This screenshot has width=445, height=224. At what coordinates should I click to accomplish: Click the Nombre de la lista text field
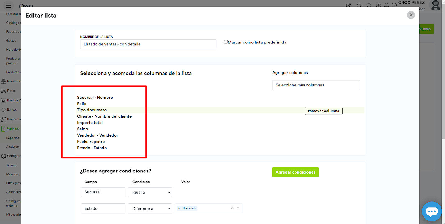148,44
